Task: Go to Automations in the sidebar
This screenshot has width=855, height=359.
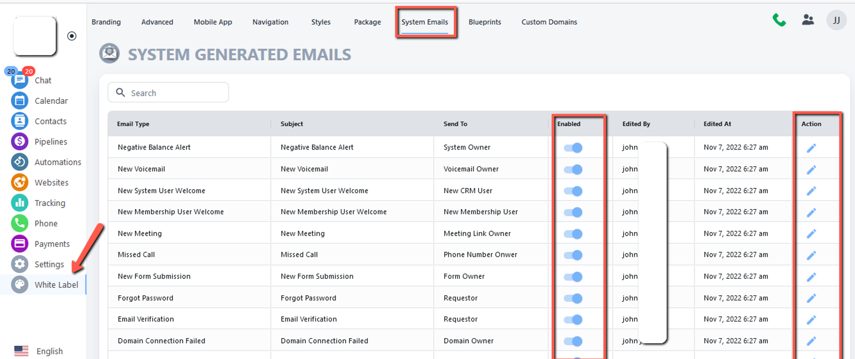Action: point(58,162)
